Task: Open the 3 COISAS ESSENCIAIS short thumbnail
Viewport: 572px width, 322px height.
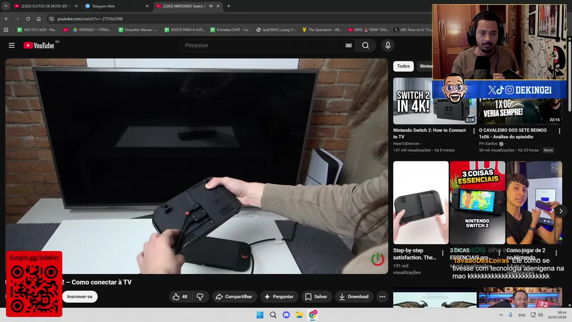Action: point(477,203)
